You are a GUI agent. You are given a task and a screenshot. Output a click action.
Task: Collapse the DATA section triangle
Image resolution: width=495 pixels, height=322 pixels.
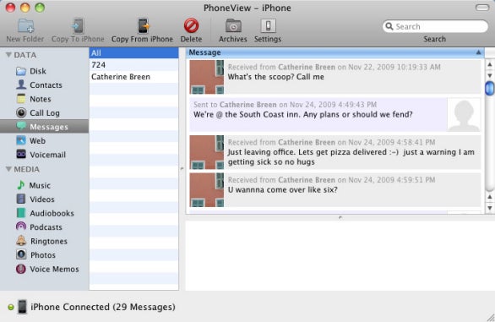[8, 55]
